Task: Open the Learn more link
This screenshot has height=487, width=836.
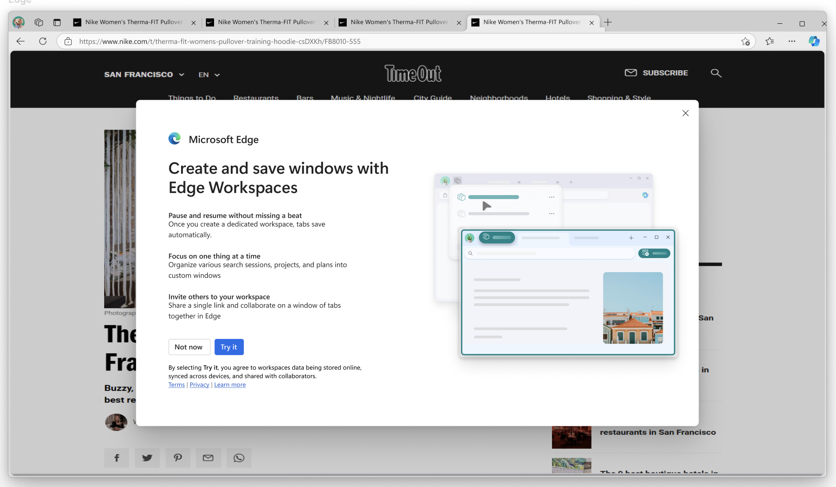Action: tap(230, 385)
